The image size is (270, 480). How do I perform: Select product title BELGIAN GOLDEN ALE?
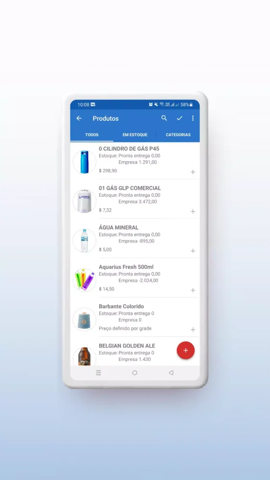coord(127,346)
